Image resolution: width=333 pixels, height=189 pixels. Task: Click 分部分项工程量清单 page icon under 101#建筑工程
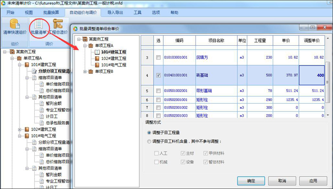pyautogui.click(x=34, y=71)
